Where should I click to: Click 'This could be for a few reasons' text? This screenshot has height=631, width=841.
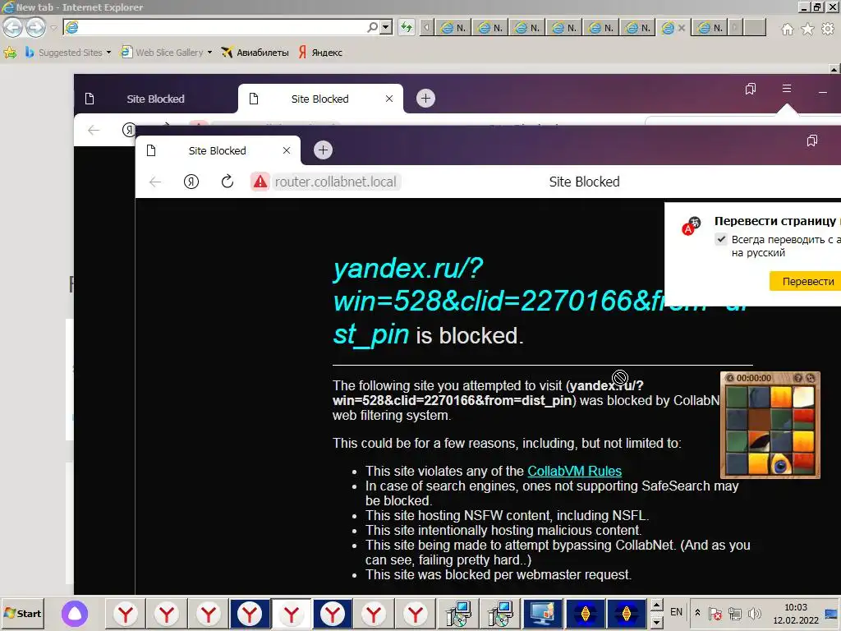coord(507,443)
